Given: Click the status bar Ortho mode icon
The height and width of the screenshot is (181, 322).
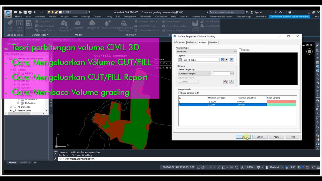Looking at the screenshot, I should click(198, 167).
